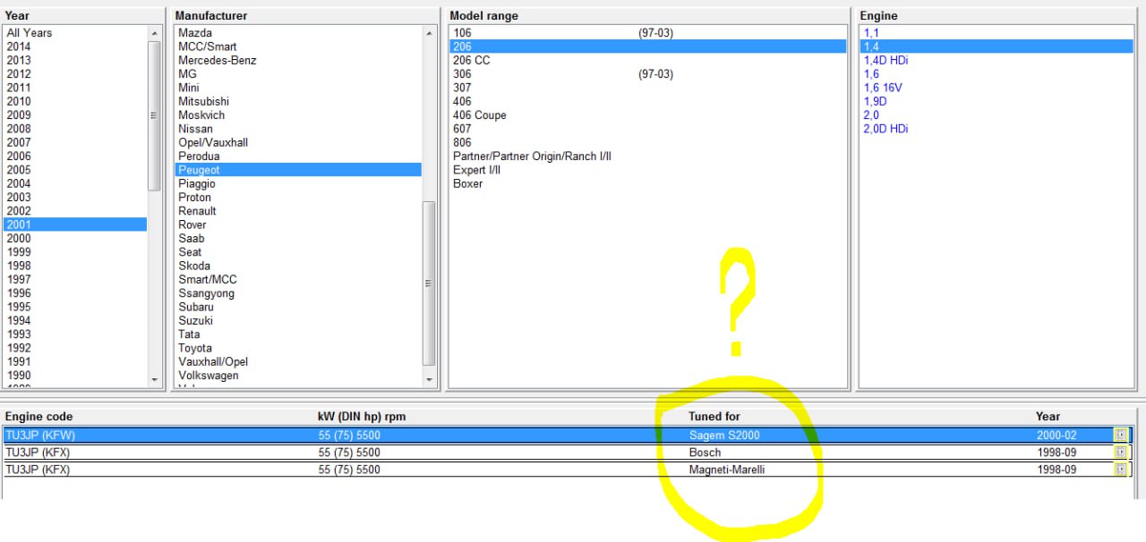Screen dimensions: 1146x542
Task: Select year 2014
Action: point(19,47)
